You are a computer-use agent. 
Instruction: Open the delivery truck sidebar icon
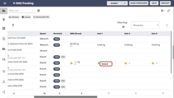[x=4, y=59]
